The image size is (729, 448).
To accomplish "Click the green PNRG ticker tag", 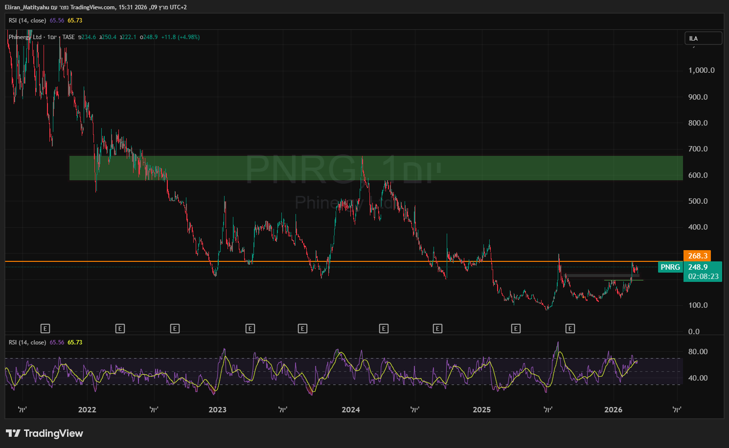I will (x=670, y=267).
